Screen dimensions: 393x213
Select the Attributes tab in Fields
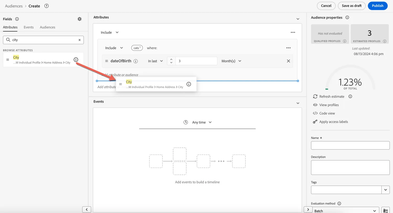coord(10,27)
